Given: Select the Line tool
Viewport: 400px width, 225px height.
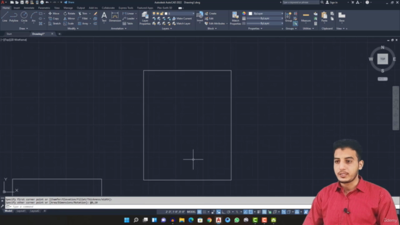Looking at the screenshot, I should (5, 17).
